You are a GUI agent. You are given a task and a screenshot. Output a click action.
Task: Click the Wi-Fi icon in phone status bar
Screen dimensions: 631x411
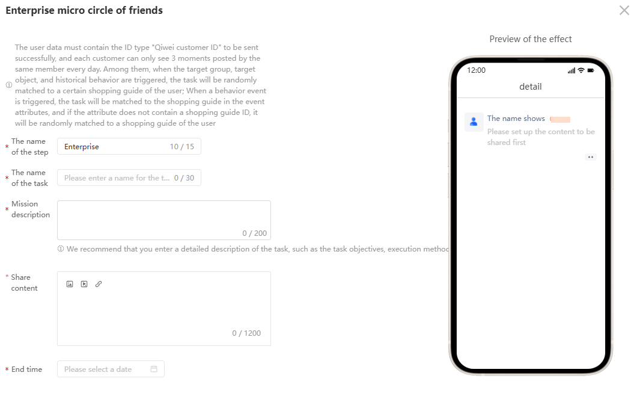pos(581,70)
